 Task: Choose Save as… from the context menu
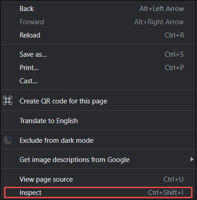coord(98,54)
